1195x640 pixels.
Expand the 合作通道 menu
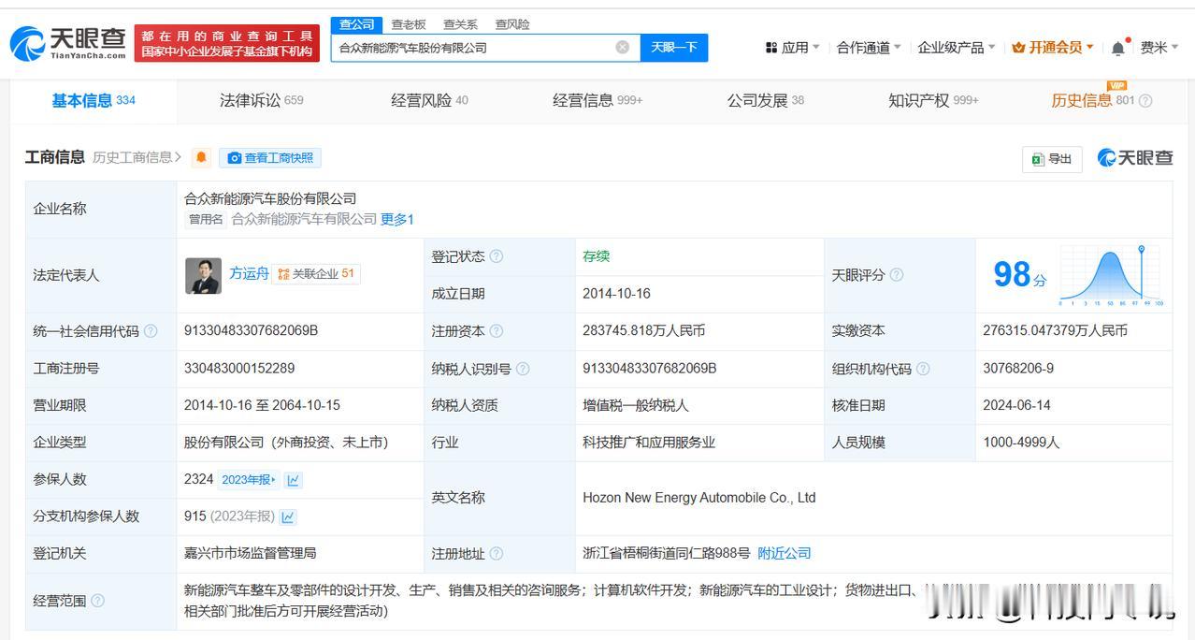pos(869,48)
